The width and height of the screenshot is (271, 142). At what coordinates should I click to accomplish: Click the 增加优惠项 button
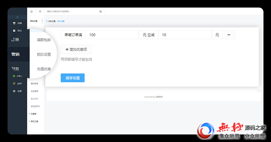(76, 49)
